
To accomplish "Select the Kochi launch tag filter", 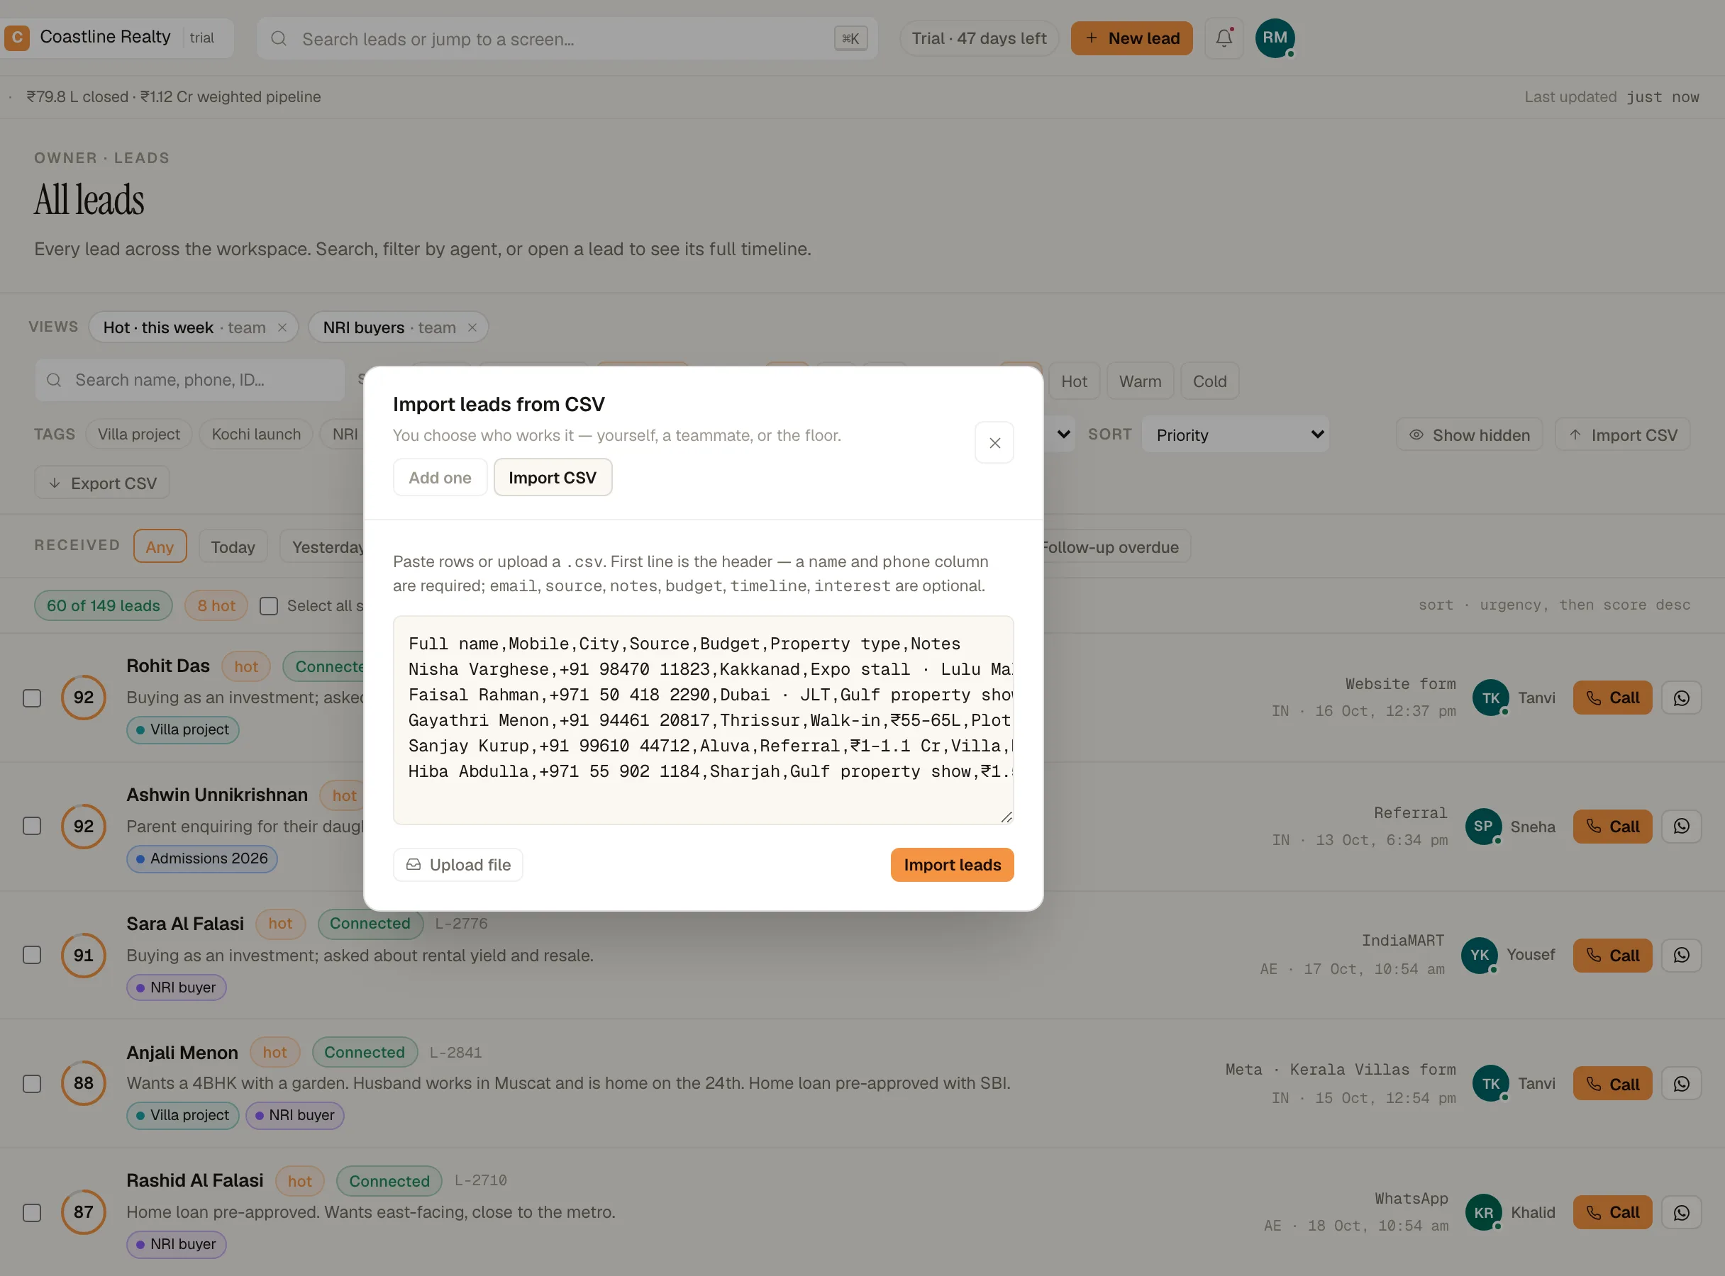I will pyautogui.click(x=256, y=434).
